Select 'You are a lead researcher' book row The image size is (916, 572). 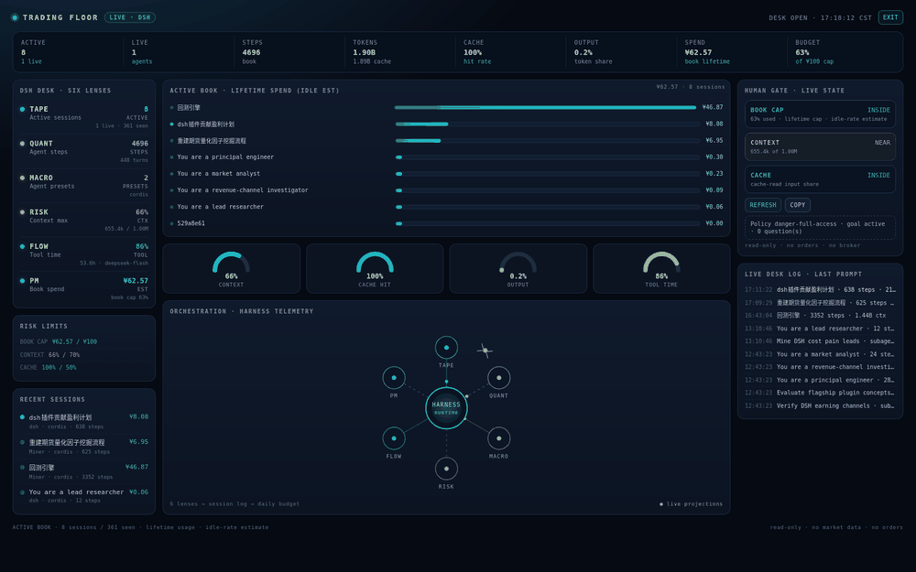coord(446,207)
